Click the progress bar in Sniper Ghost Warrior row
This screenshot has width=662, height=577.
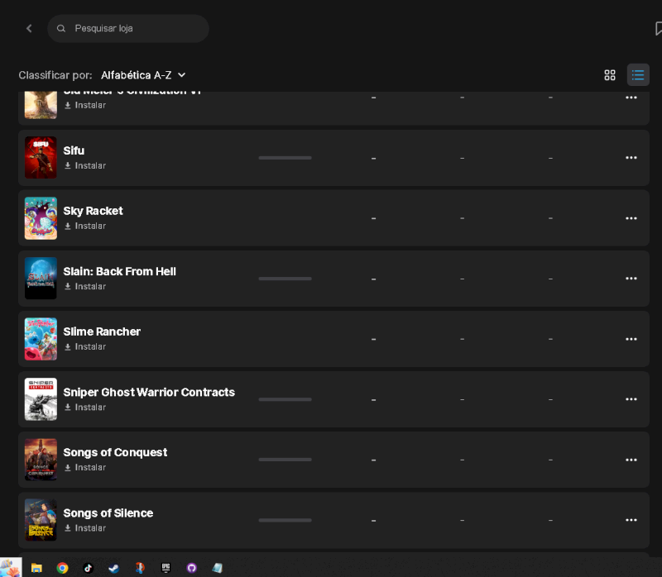click(285, 399)
